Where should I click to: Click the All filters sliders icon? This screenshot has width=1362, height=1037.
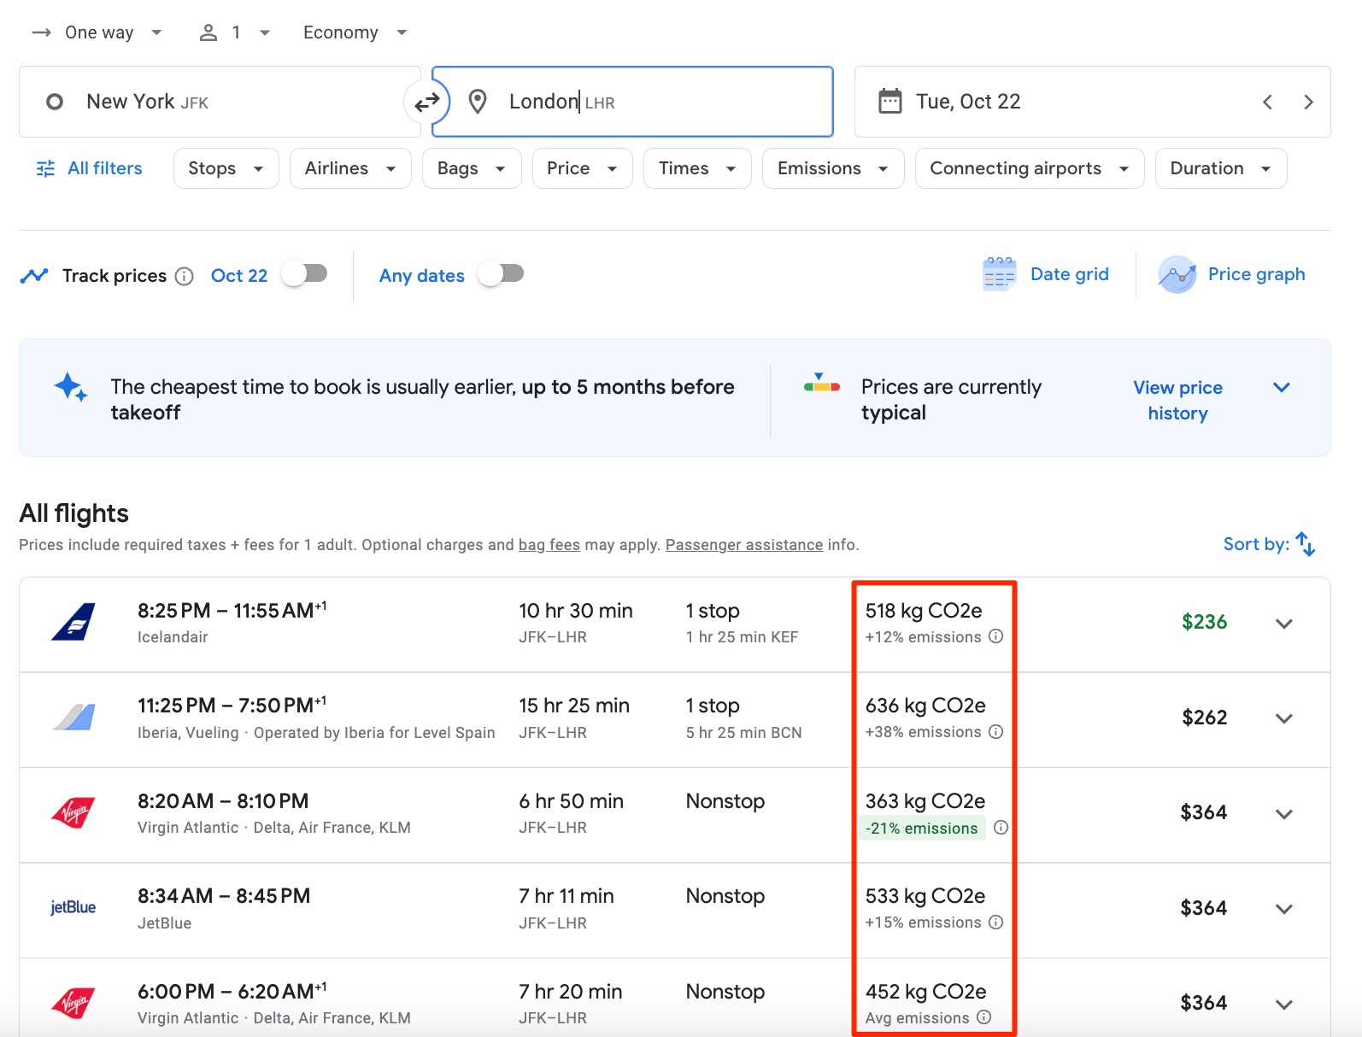45,168
